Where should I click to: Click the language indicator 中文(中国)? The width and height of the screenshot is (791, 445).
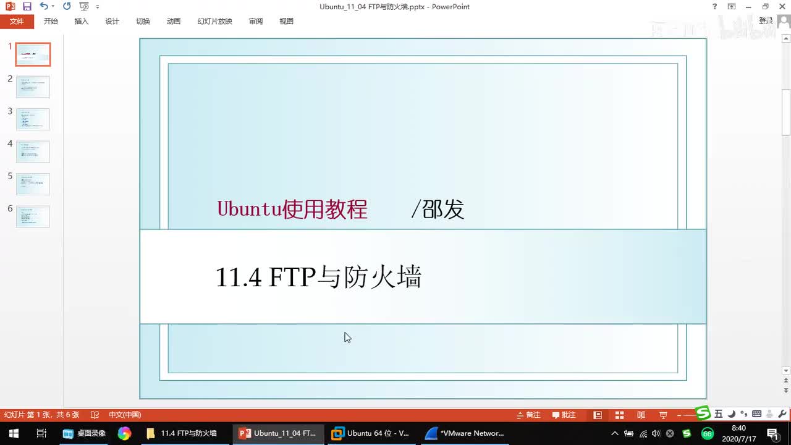click(125, 415)
